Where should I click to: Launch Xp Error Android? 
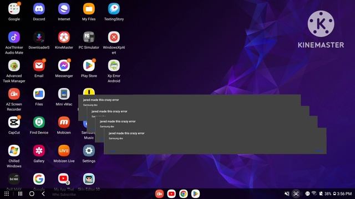114,66
